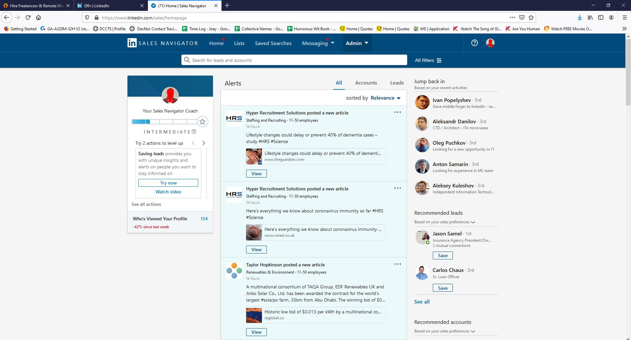Go to previous coach action arrow

(193, 143)
